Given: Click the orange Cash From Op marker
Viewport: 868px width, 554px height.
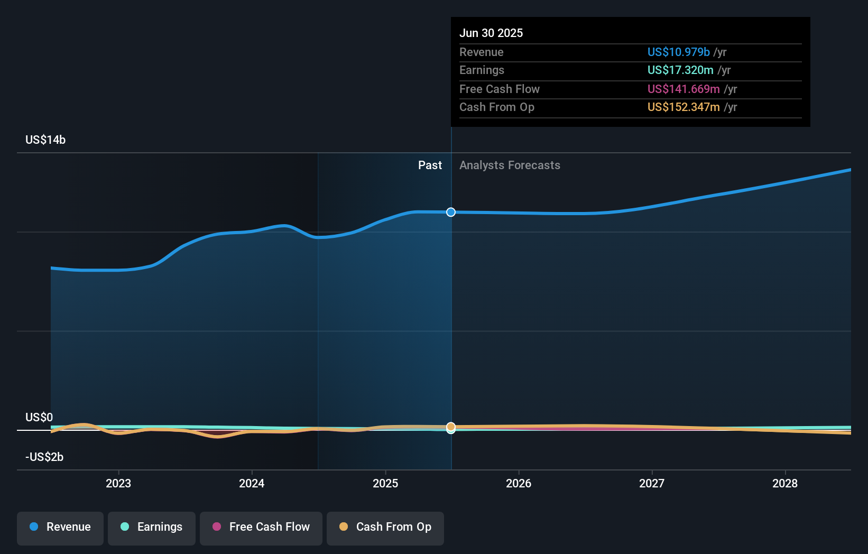Looking at the screenshot, I should [450, 426].
